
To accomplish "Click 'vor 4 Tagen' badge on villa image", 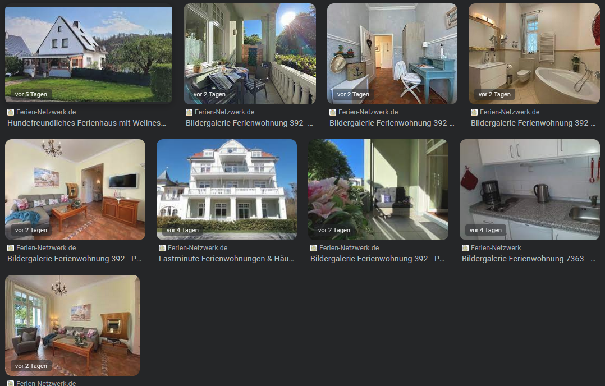I will coord(182,230).
